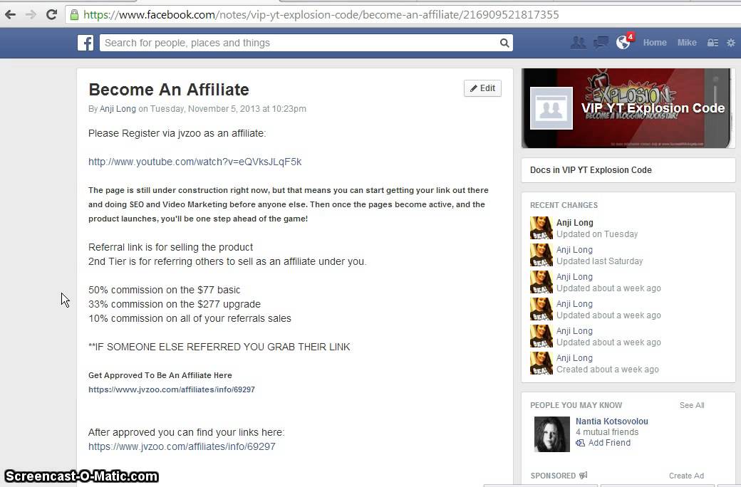Open author Anji Long's profile link
This screenshot has width=741, height=487.
118,109
